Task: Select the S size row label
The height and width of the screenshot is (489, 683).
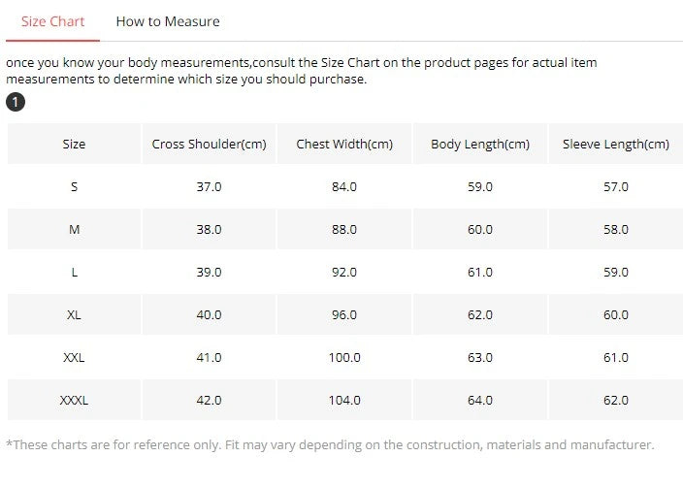Action: coord(74,187)
